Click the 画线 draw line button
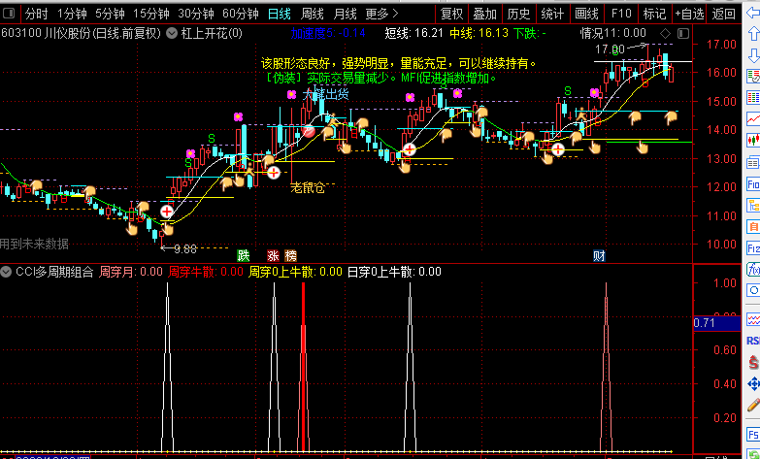This screenshot has height=459, width=760. point(586,14)
